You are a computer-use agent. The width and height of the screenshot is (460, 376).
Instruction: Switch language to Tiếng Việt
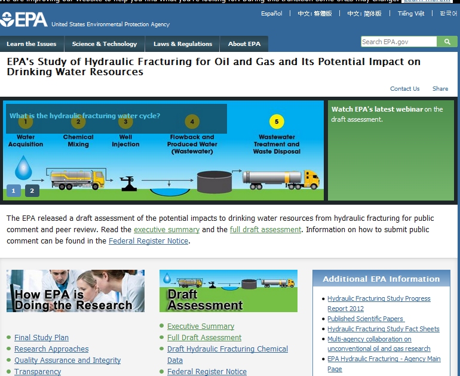[x=411, y=14]
